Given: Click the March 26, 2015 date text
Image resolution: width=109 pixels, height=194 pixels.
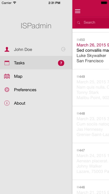Looking at the screenshot, I should [93, 45].
